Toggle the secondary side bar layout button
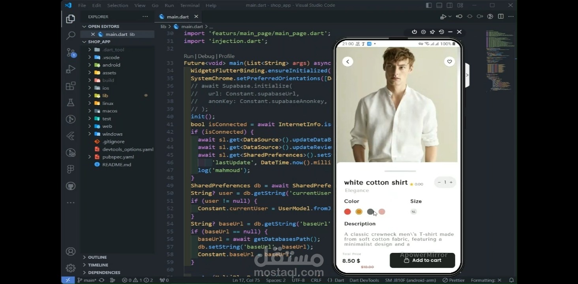578x284 pixels. [450, 5]
